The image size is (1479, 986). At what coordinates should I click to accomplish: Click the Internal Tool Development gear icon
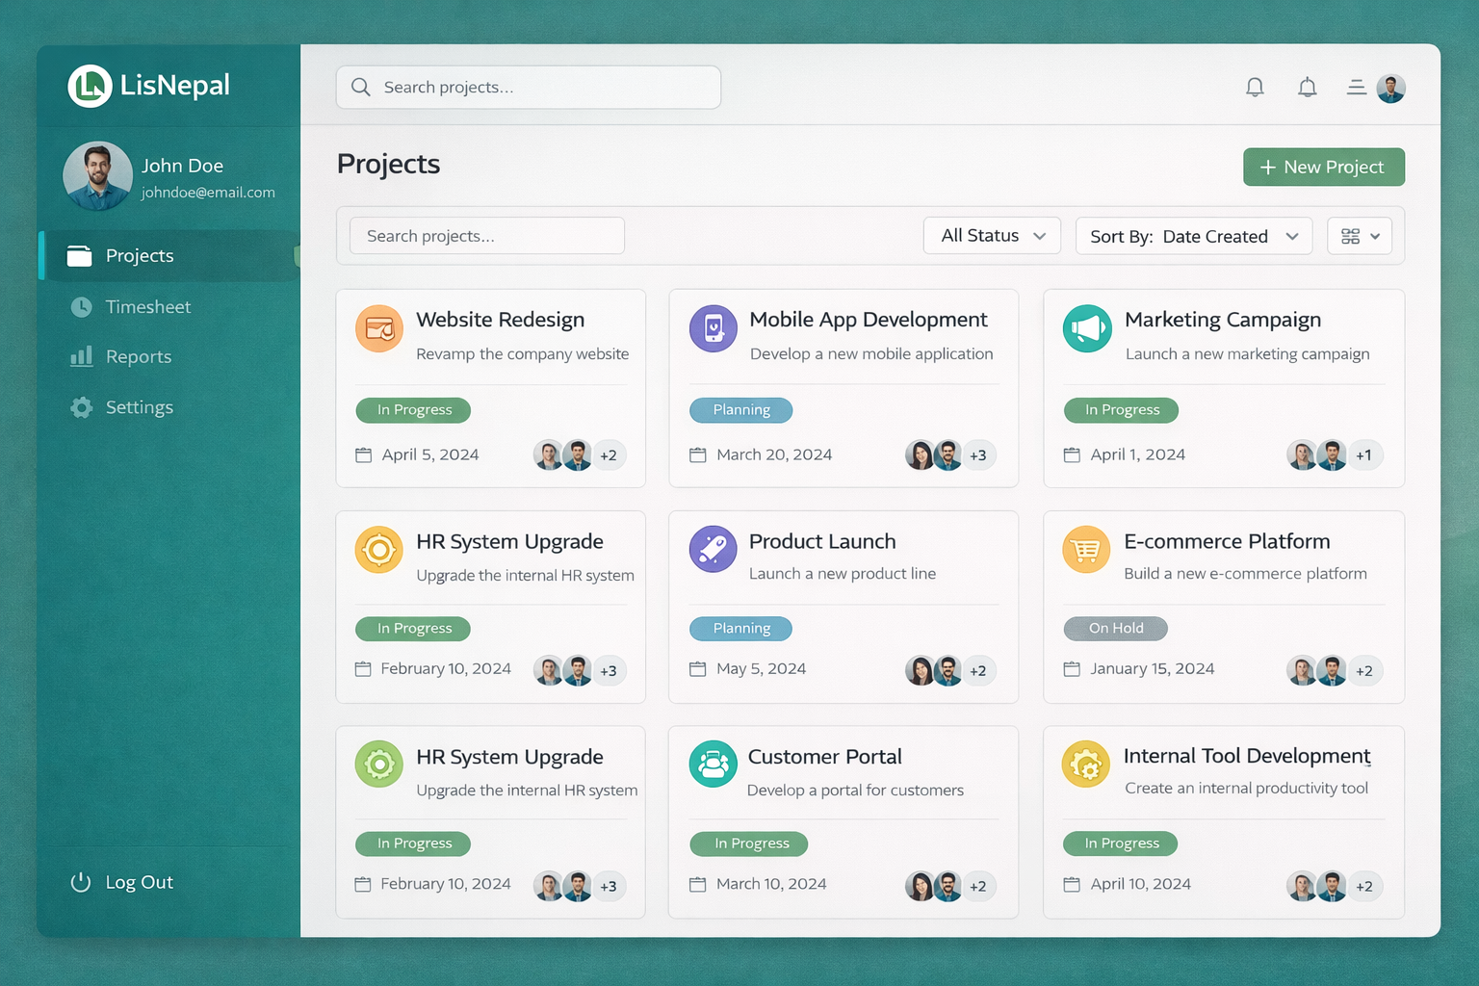[x=1086, y=765]
